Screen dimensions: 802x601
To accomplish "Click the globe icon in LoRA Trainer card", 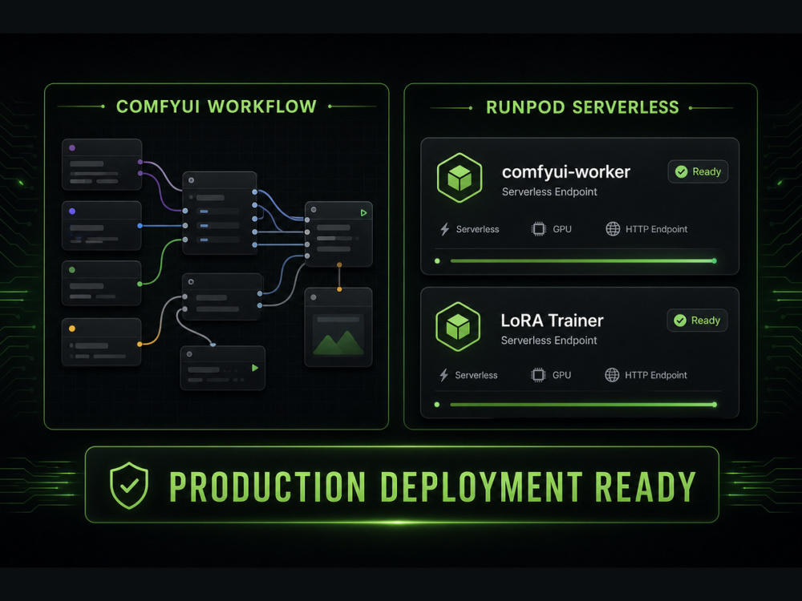I will pos(612,375).
